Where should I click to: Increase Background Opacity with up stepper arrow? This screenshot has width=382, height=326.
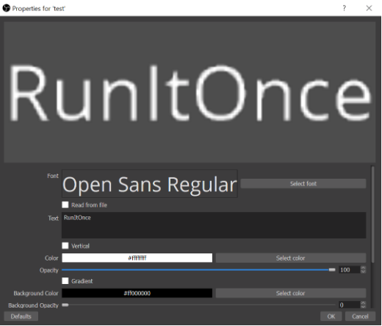click(363, 303)
